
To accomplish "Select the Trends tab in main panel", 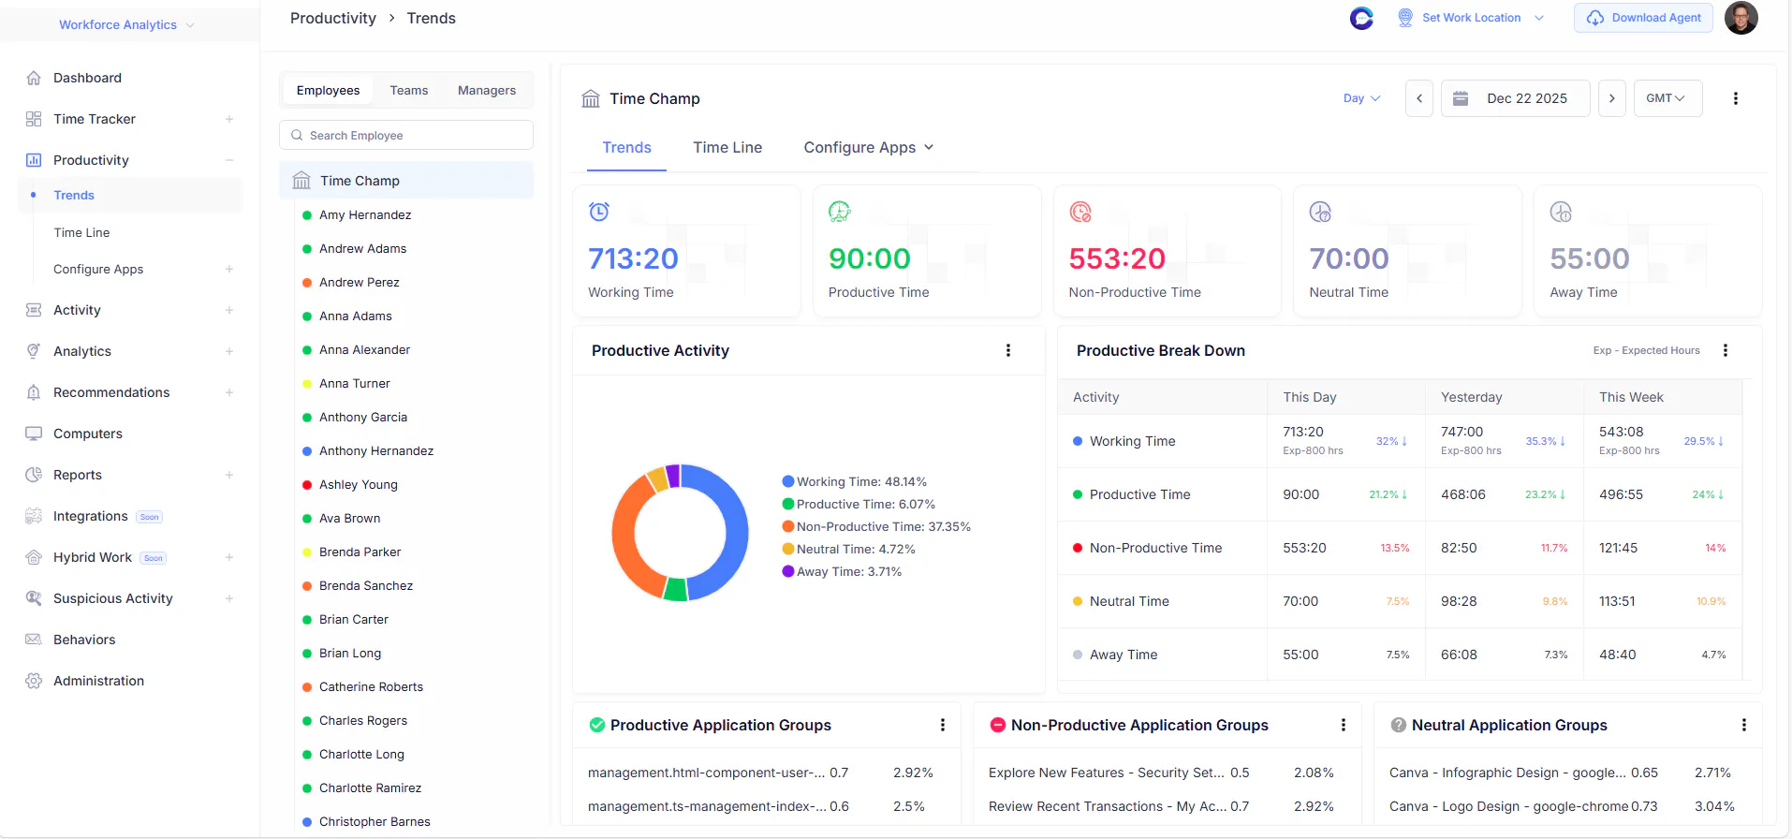I will [x=626, y=147].
